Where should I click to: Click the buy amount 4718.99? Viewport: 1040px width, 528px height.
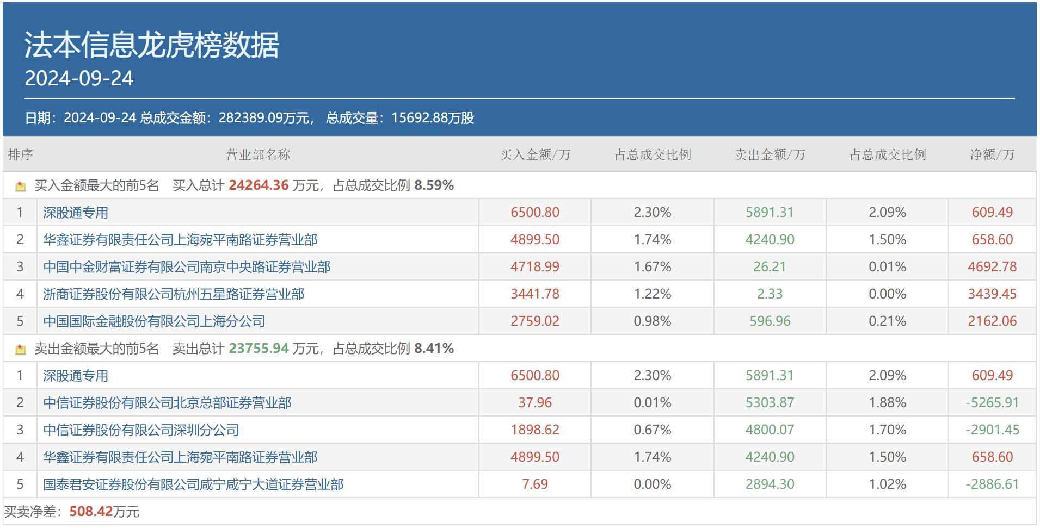(x=535, y=267)
